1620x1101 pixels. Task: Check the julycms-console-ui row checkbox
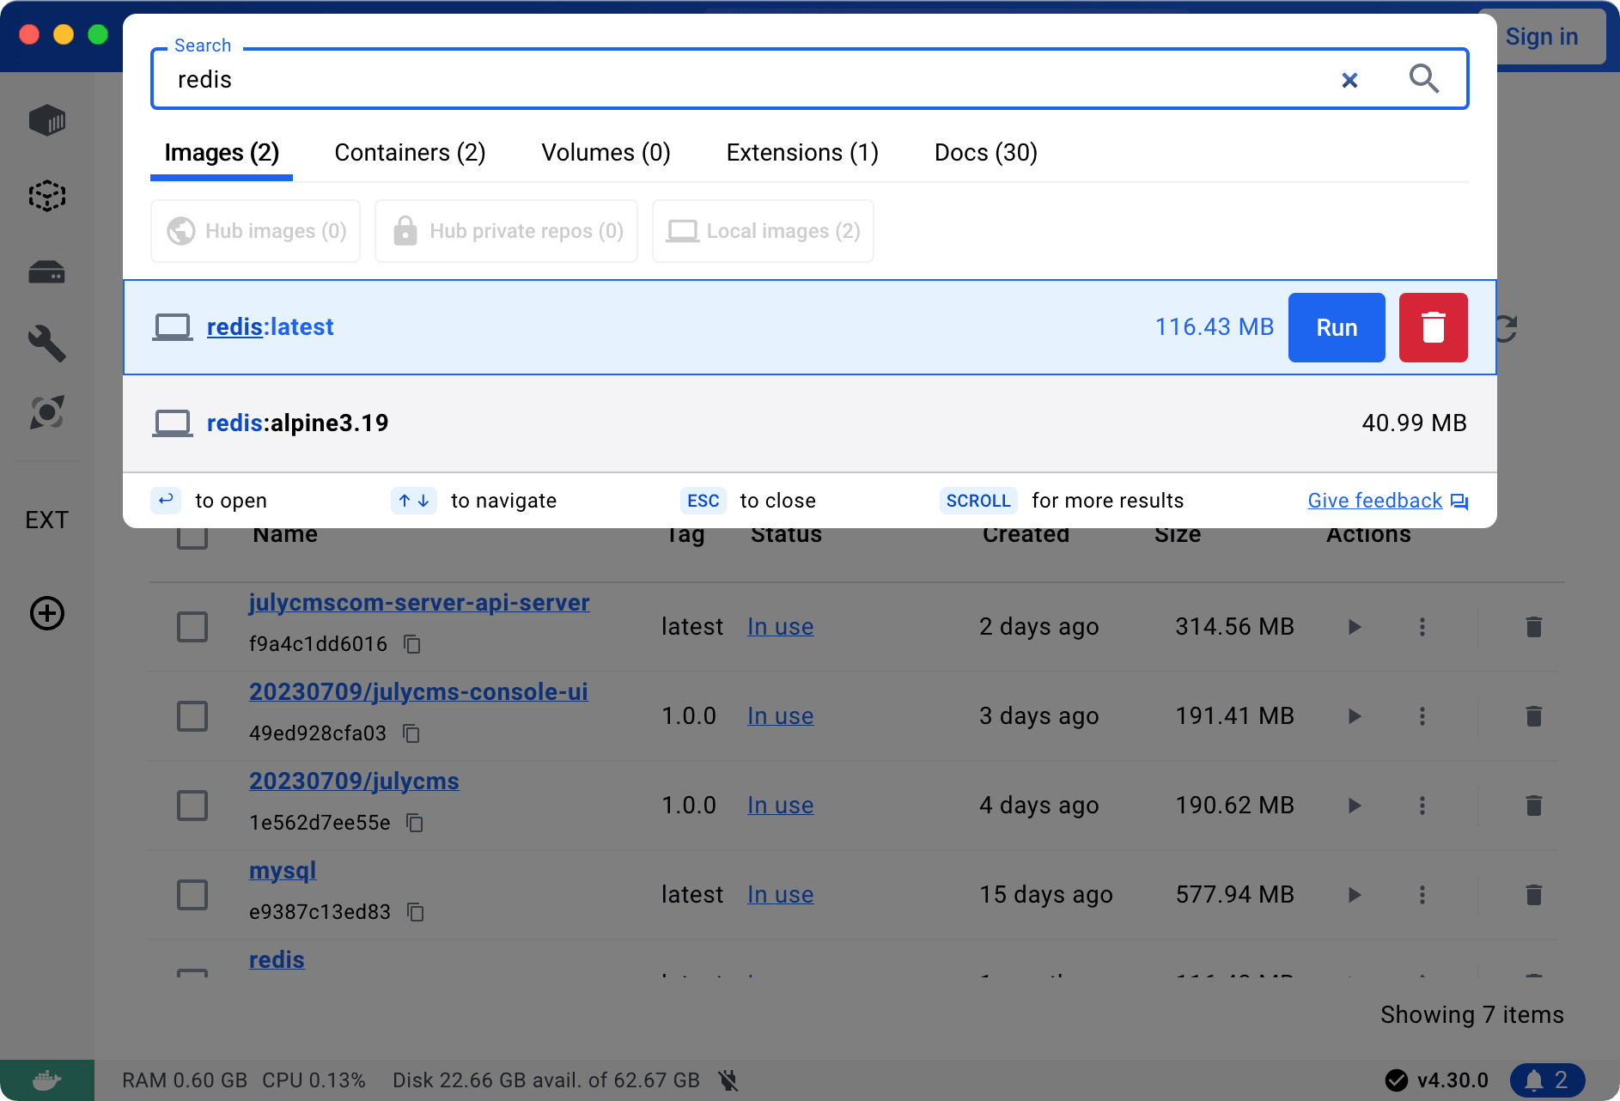point(192,716)
